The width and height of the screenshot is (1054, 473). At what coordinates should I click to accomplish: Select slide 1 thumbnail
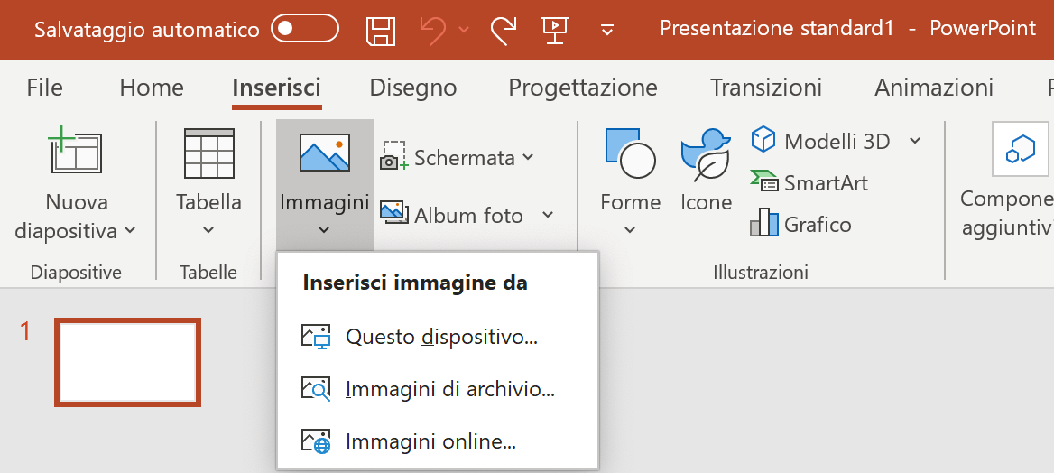coord(128,363)
